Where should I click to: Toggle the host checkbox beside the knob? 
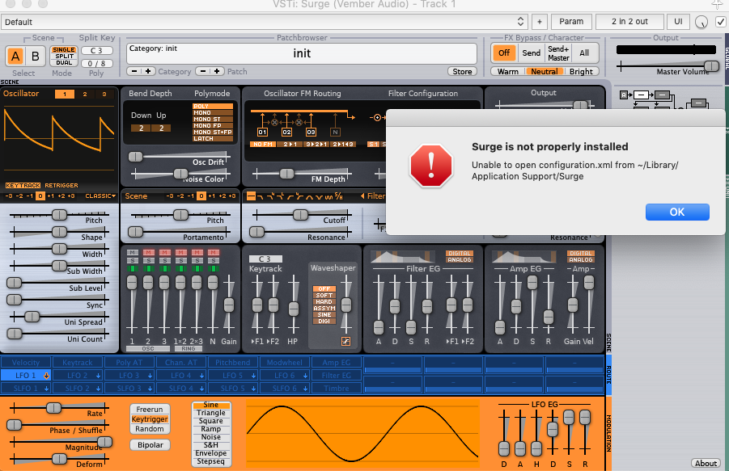click(720, 22)
